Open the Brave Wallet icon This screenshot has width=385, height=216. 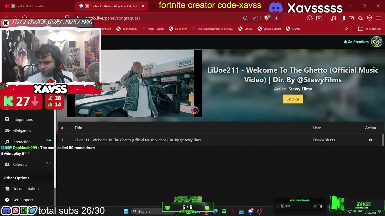pyautogui.click(x=351, y=18)
